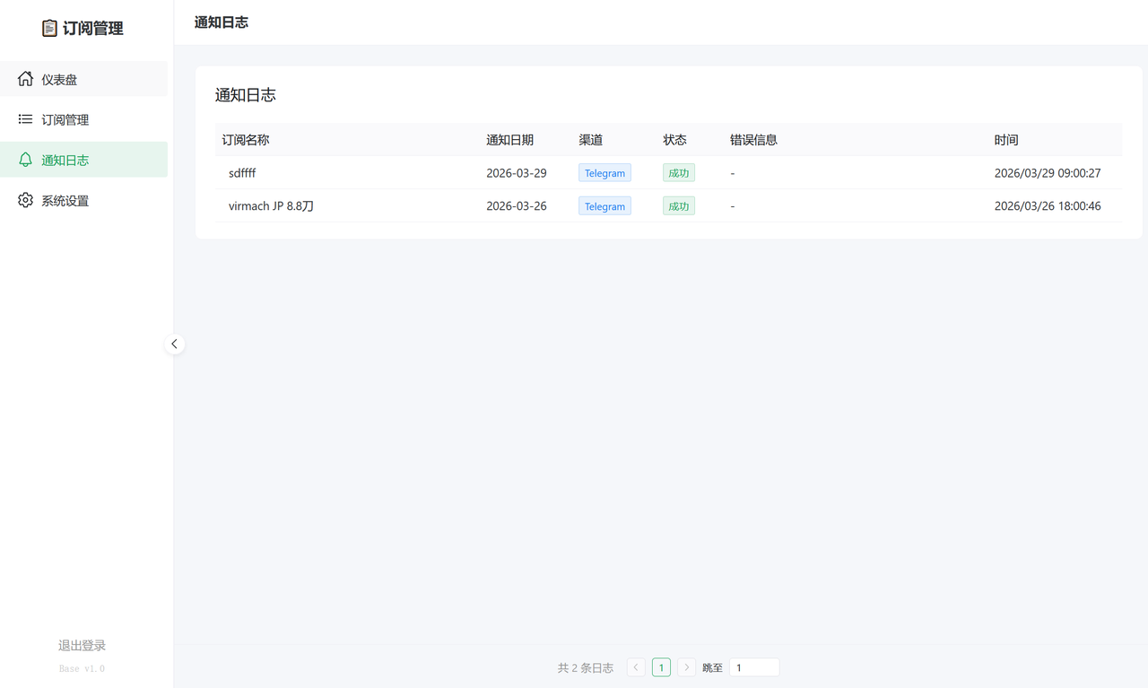Click the timestamp 2026/03/26 18:00:46

click(1048, 206)
